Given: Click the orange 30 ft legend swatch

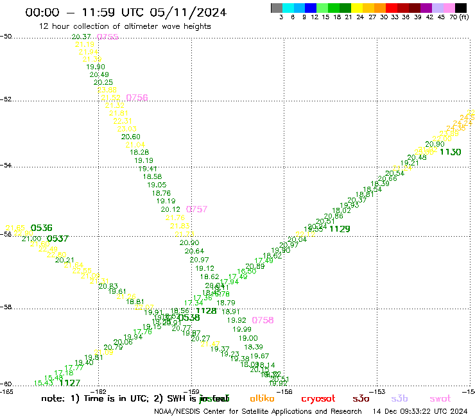Looking at the screenshot, I should pyautogui.click(x=380, y=8).
